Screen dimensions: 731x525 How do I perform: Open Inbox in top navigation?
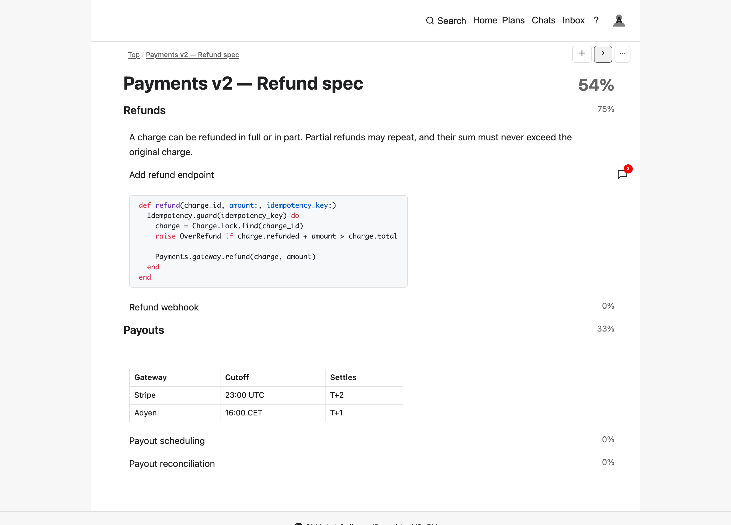[573, 20]
